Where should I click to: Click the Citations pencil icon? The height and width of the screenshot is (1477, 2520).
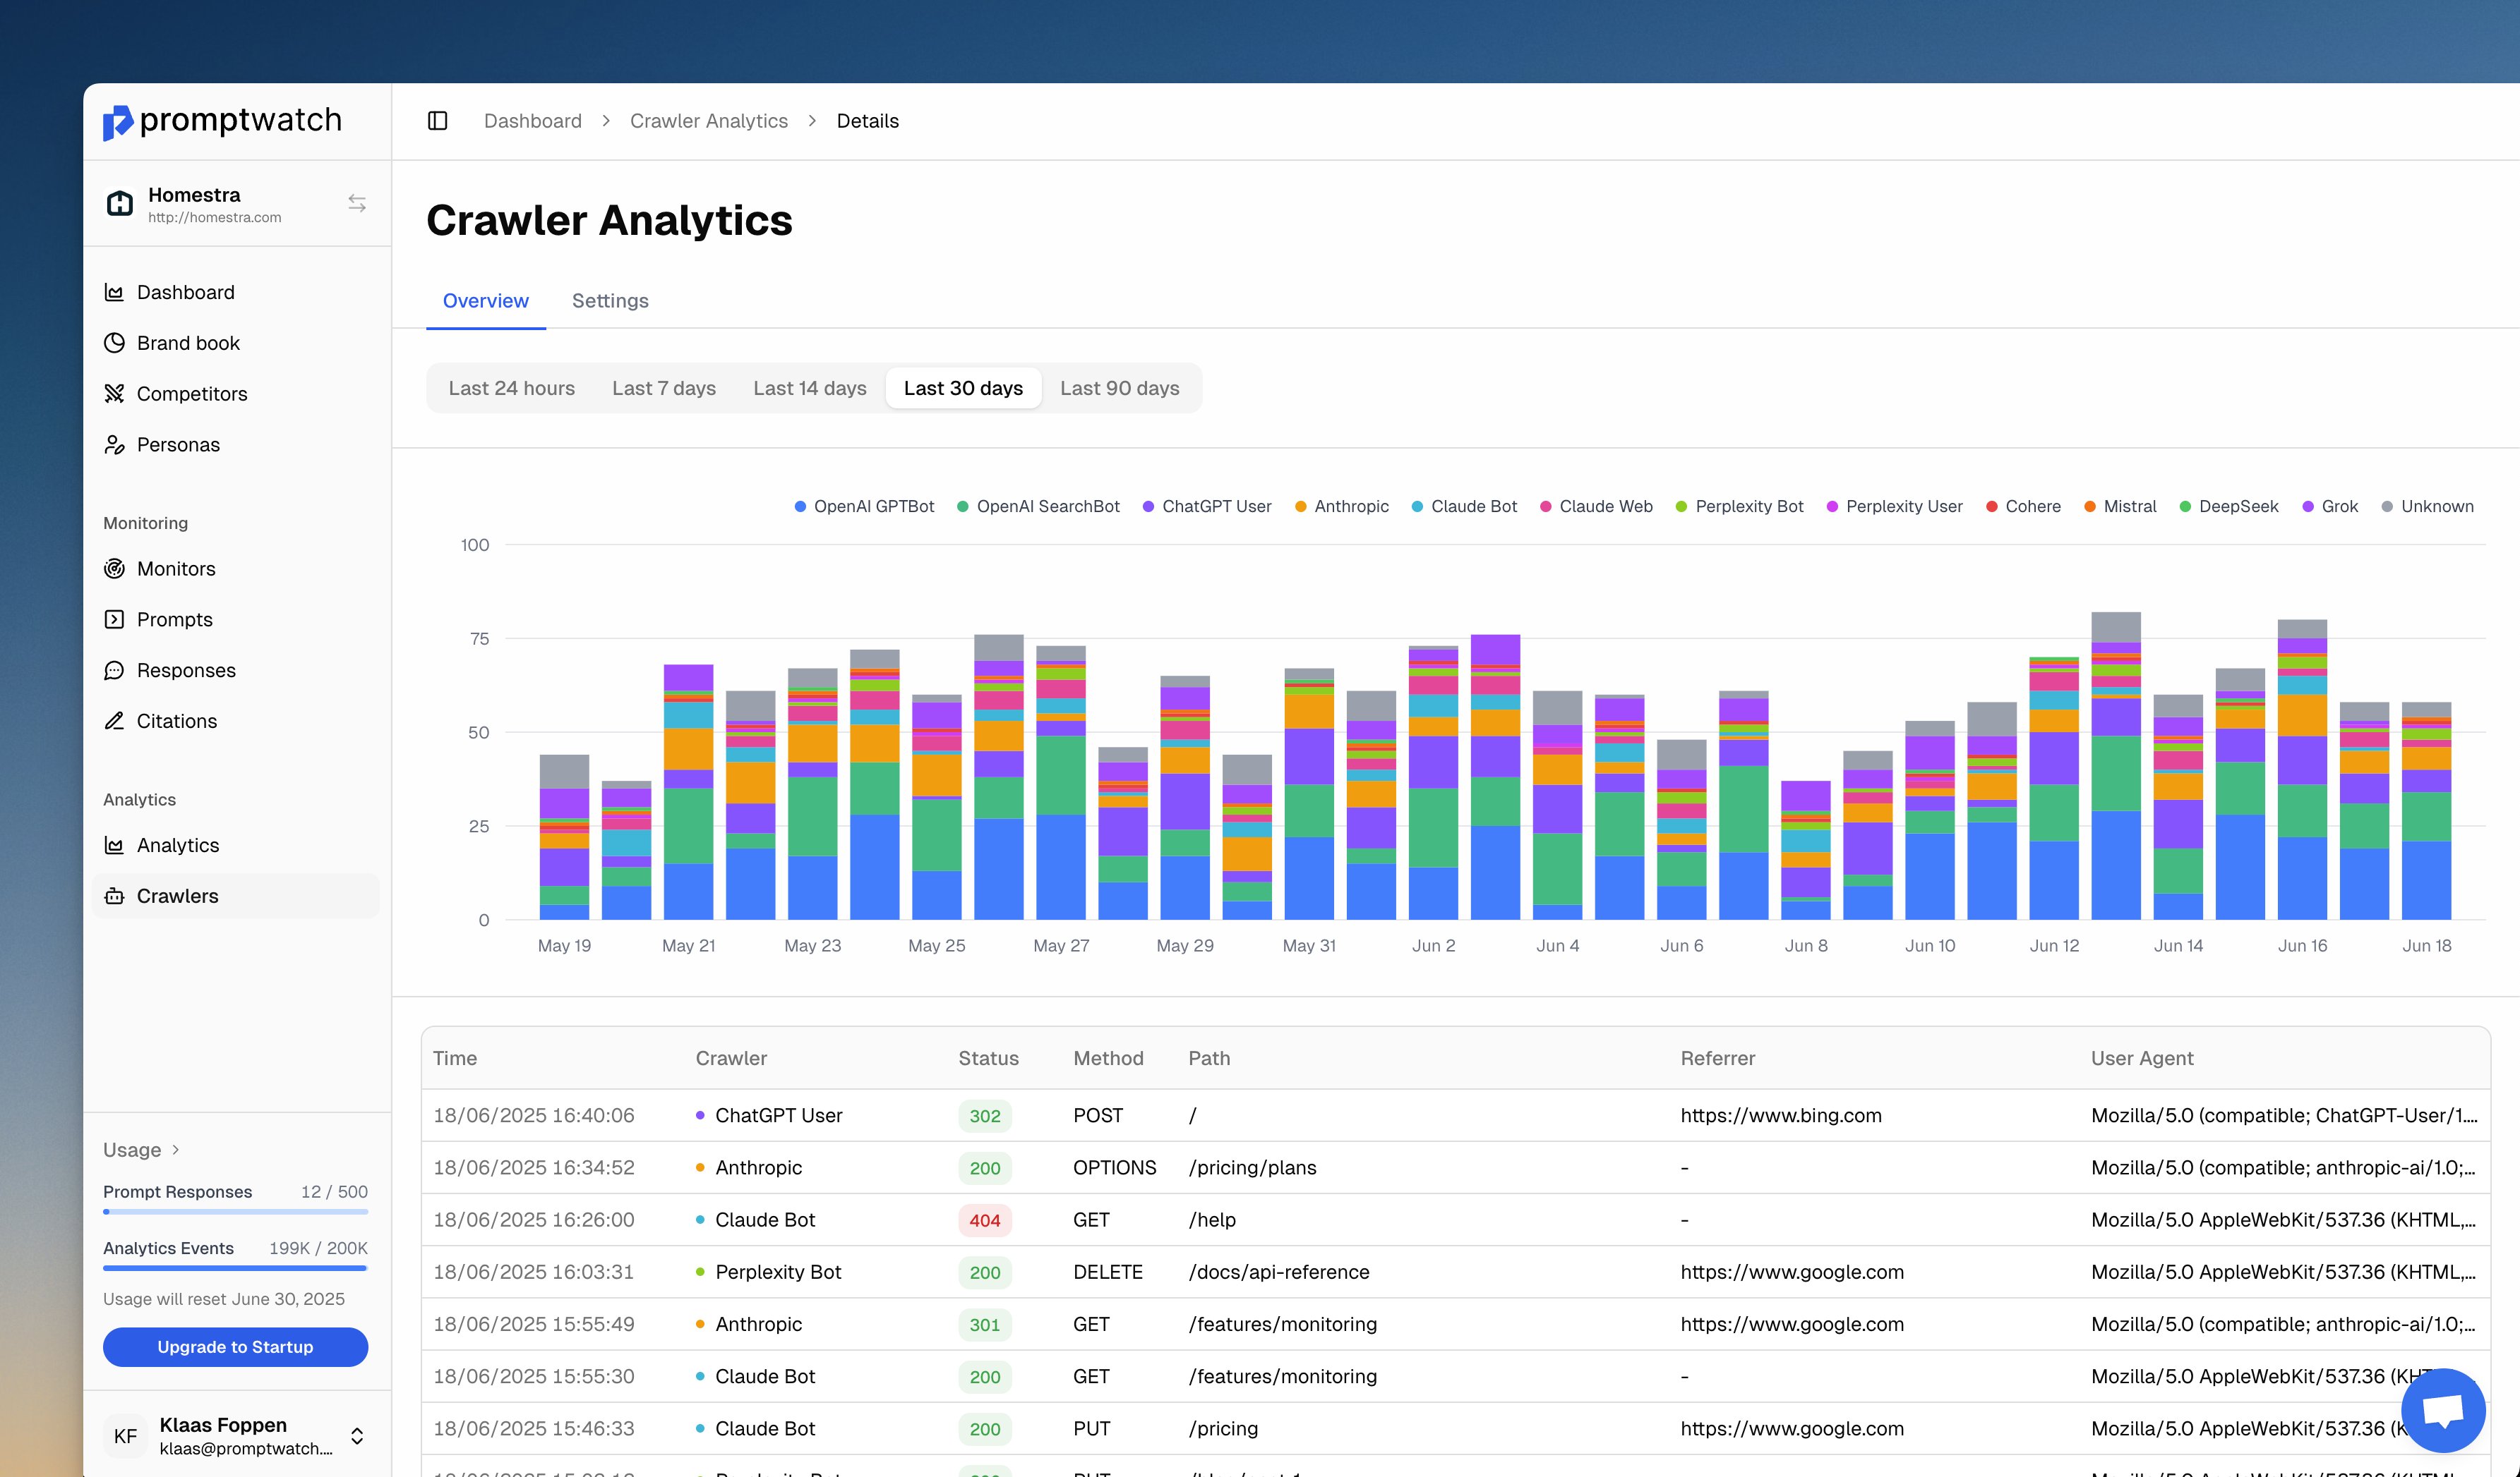pos(114,722)
